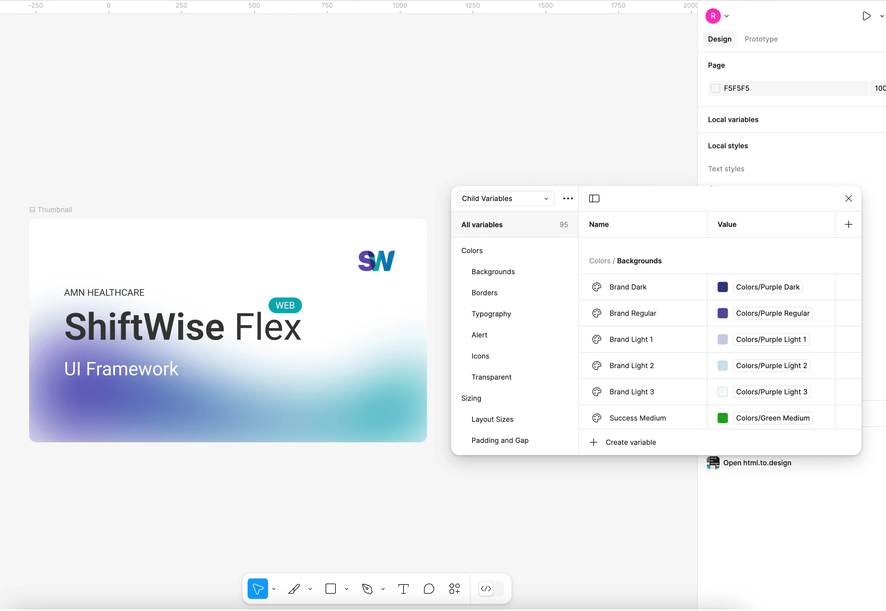Select the Text tool
This screenshot has height=611, width=886.
tap(404, 589)
